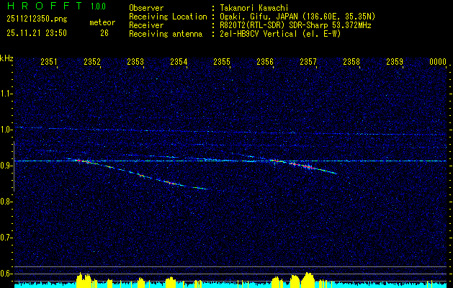Click the Observer field label

(146, 8)
